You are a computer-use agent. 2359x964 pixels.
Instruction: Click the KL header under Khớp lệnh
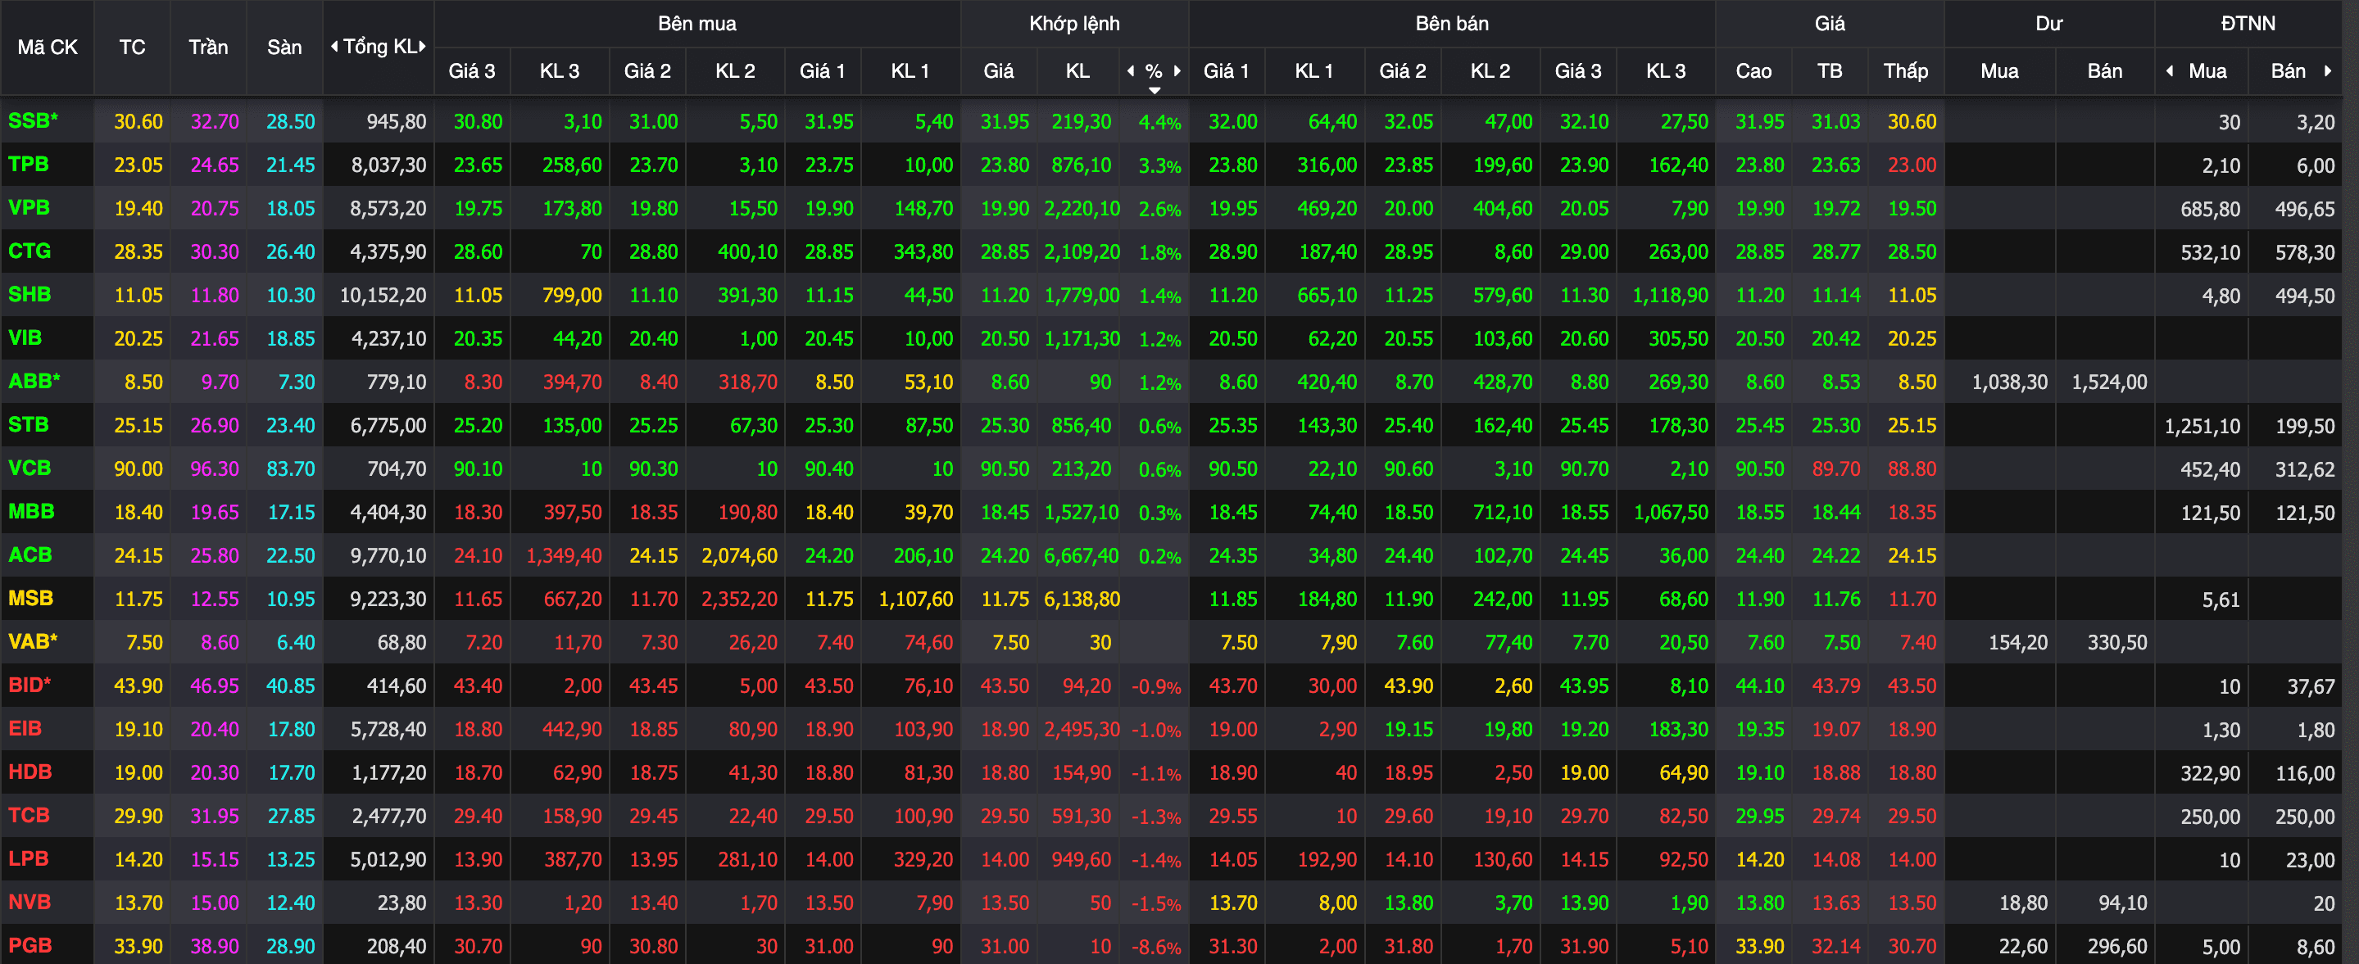[1077, 70]
